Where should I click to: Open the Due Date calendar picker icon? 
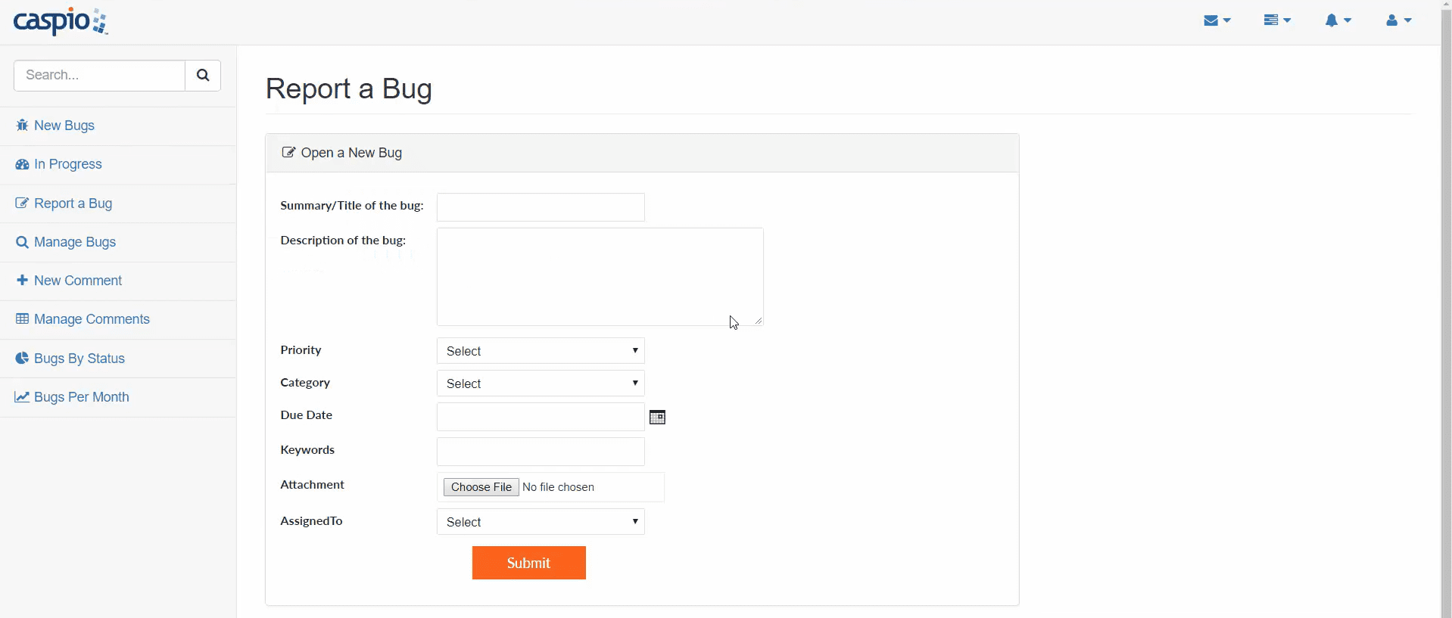tap(657, 418)
